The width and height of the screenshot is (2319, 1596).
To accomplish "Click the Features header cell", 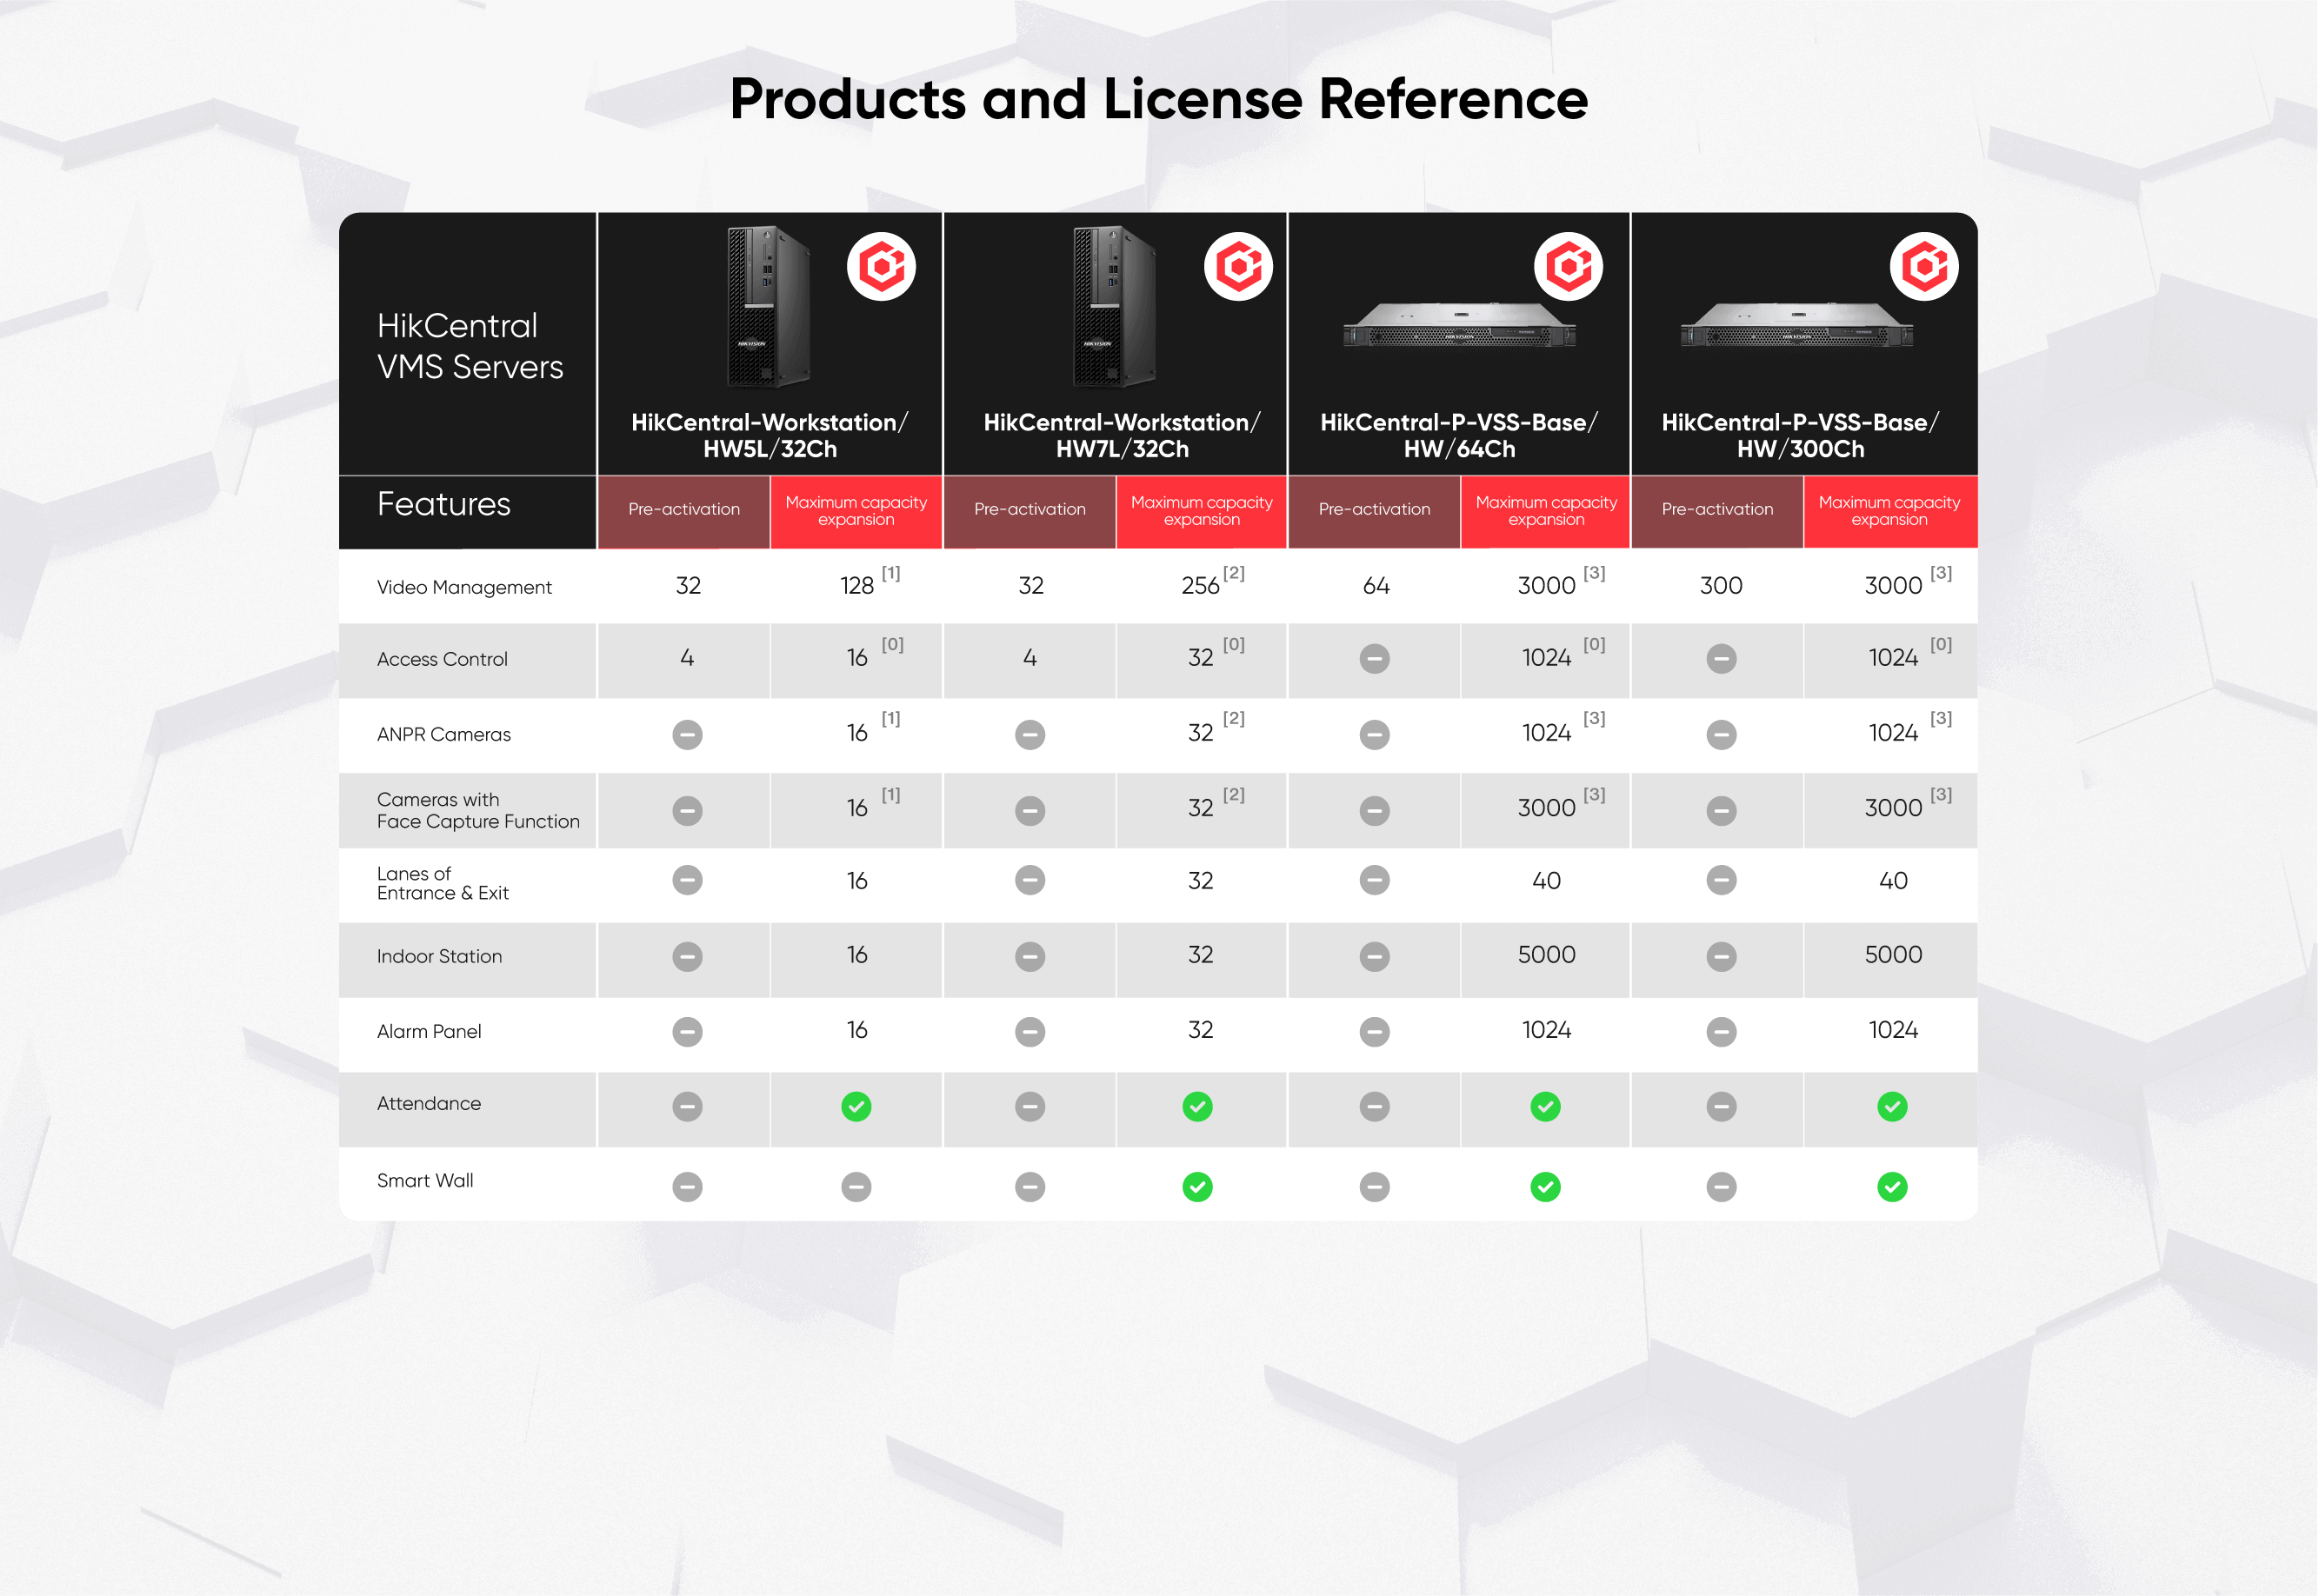I will (444, 504).
